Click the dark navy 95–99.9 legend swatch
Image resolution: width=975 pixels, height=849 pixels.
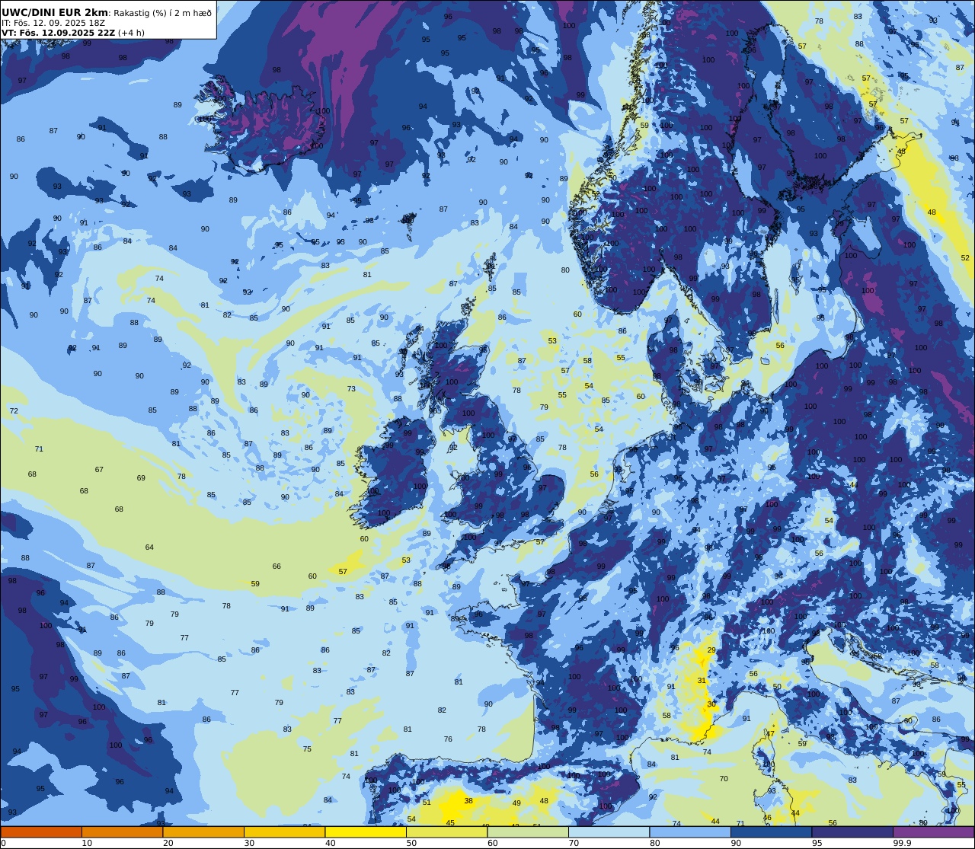852,831
